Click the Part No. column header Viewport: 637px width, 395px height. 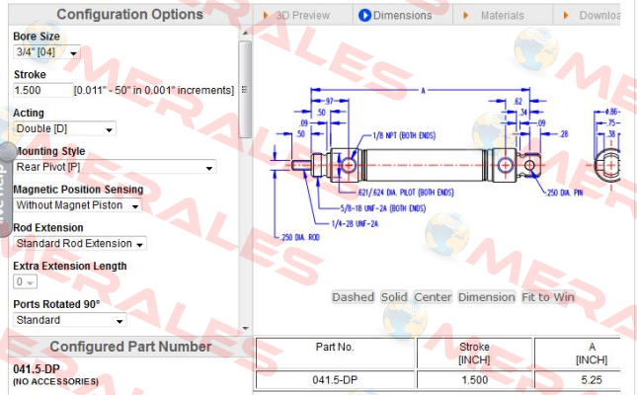[x=335, y=353]
